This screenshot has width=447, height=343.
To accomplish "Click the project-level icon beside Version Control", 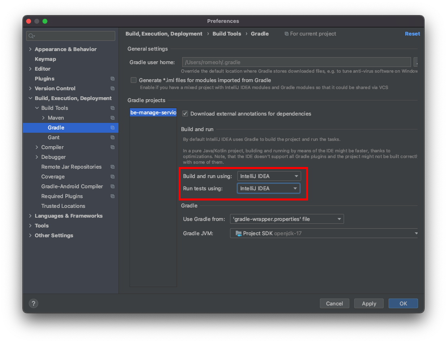I will (x=113, y=89).
